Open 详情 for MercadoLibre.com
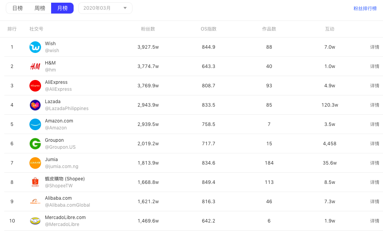Screen dimensions: 383x231 coord(374,221)
